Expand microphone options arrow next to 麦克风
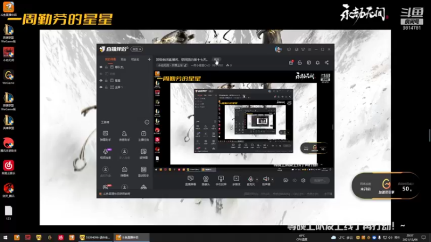Image resolution: width=431 pixels, height=242 pixels. pos(257,180)
